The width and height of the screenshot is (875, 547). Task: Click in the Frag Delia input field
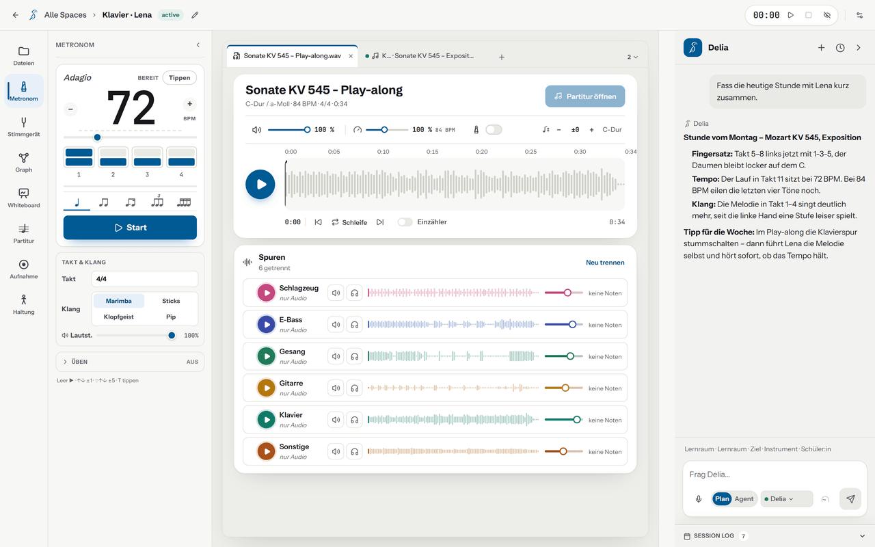pos(775,475)
